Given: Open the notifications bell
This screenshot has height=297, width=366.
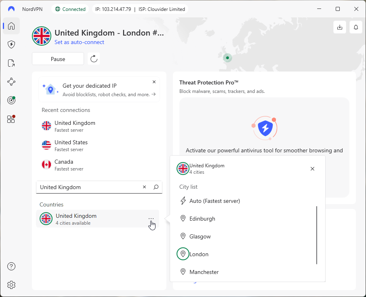Looking at the screenshot, I should click(356, 27).
